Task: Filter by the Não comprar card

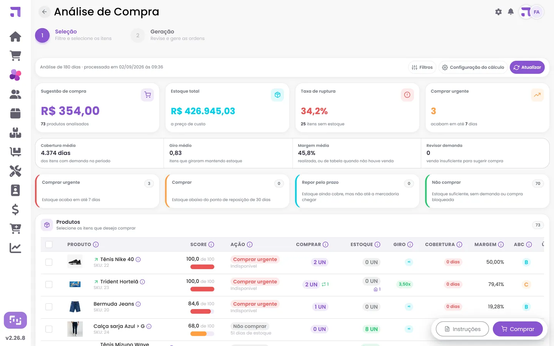Action: tap(487, 191)
